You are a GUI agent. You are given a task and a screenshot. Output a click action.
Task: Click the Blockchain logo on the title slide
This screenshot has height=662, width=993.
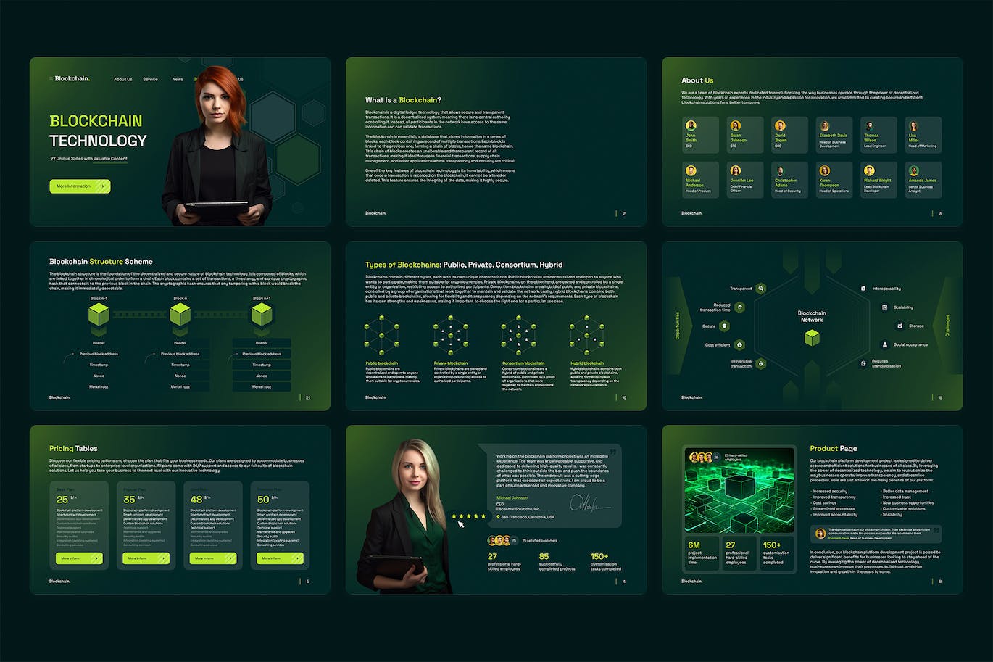pos(72,79)
